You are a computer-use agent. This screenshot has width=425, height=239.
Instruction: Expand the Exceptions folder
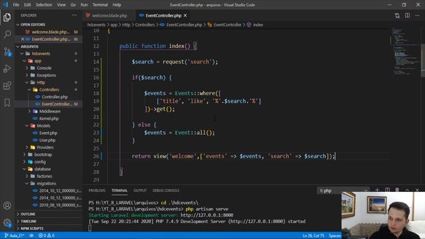point(27,75)
